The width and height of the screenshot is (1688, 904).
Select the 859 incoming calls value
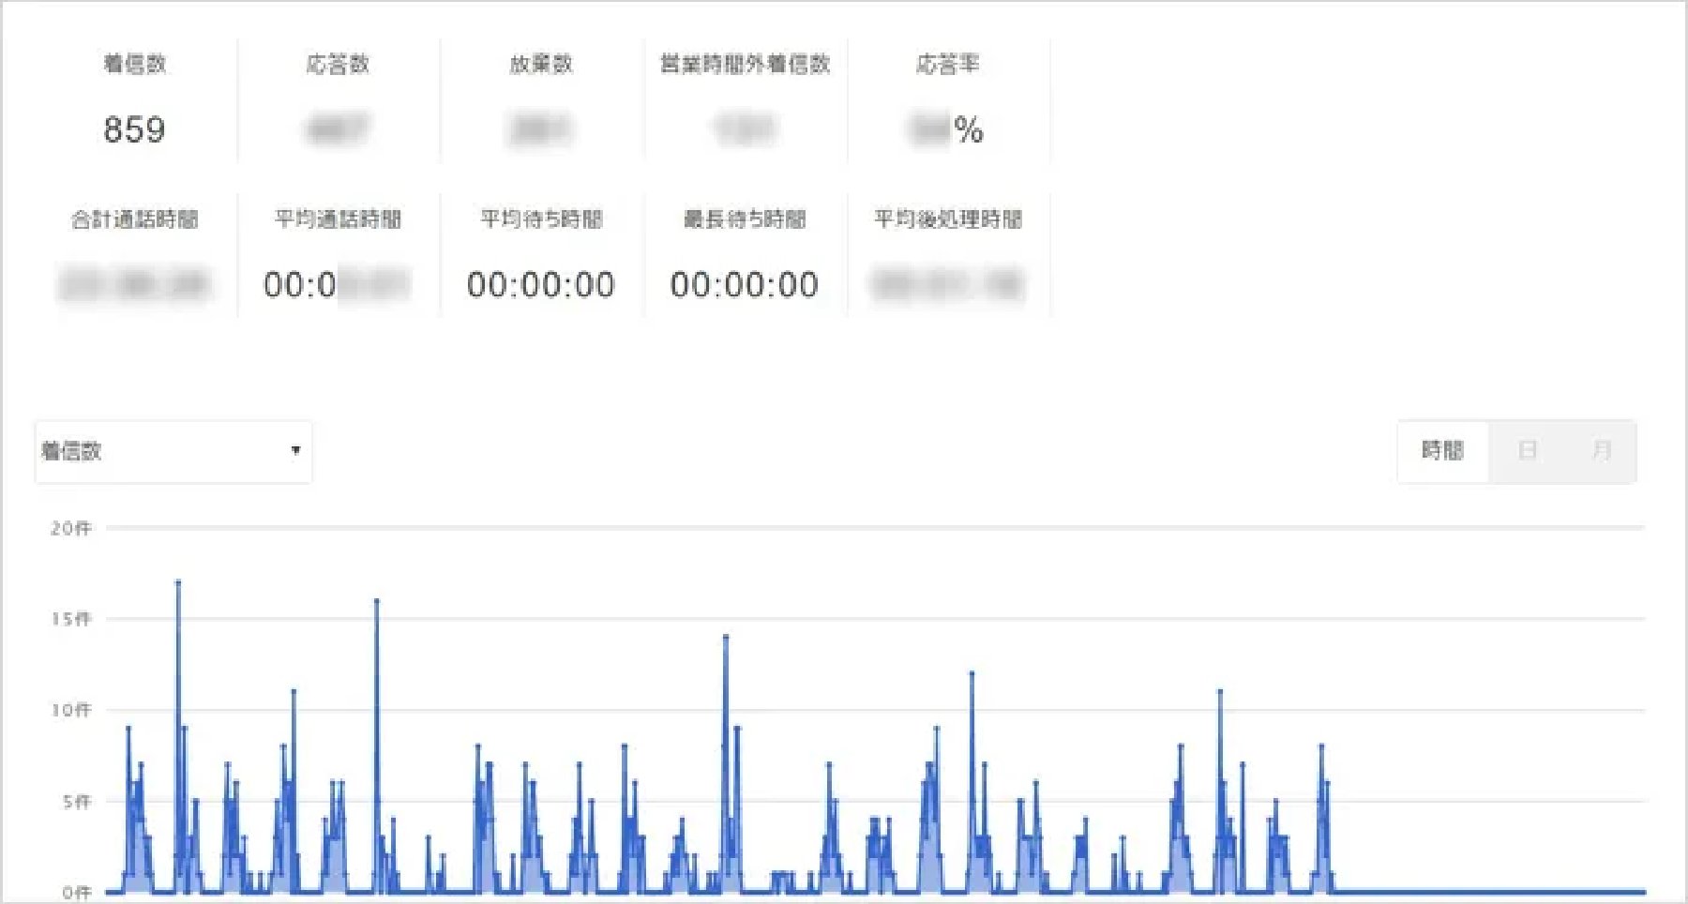[x=134, y=129]
